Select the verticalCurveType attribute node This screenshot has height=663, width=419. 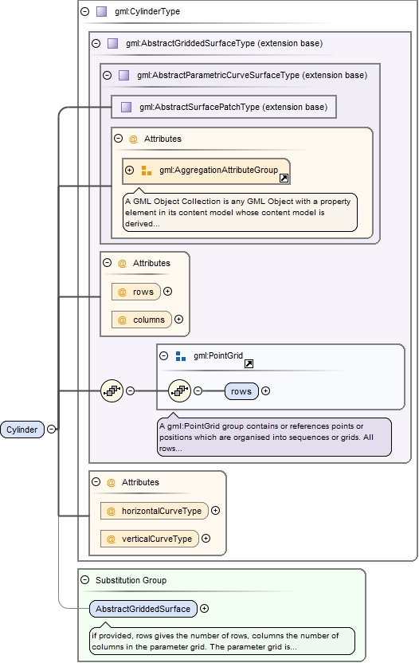(x=150, y=539)
